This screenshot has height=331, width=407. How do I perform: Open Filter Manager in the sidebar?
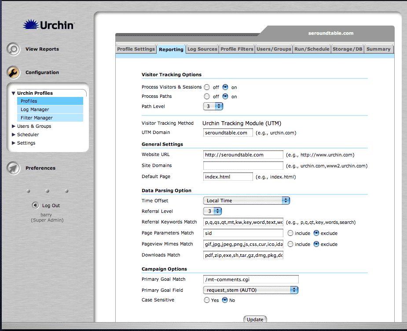coord(50,118)
